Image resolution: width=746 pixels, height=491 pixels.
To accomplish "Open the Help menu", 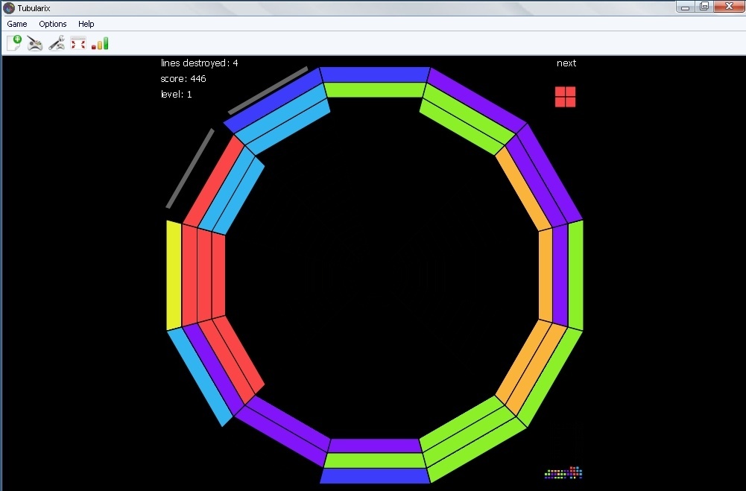I will 86,24.
